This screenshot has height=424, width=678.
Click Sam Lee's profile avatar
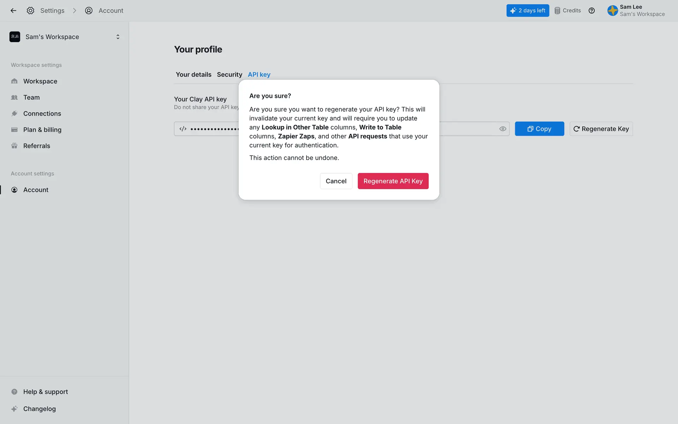pos(612,11)
